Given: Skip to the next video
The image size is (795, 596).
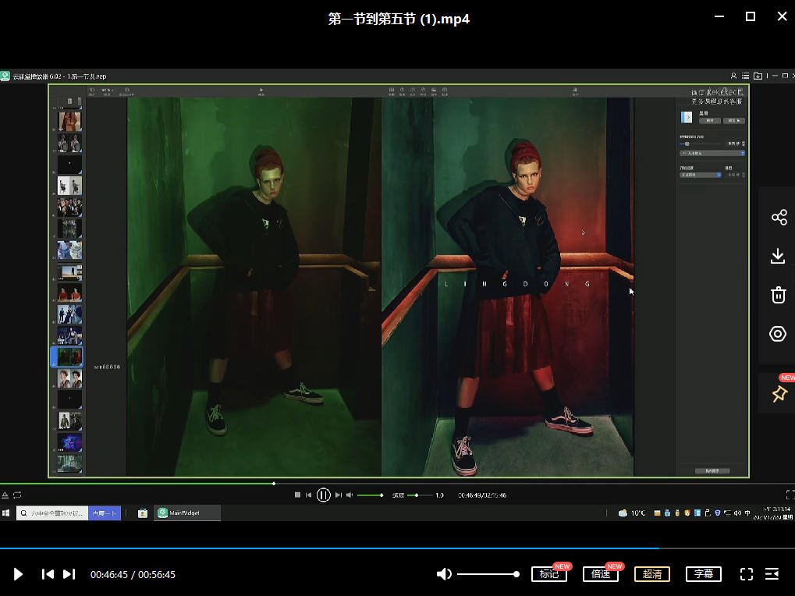Looking at the screenshot, I should (69, 574).
